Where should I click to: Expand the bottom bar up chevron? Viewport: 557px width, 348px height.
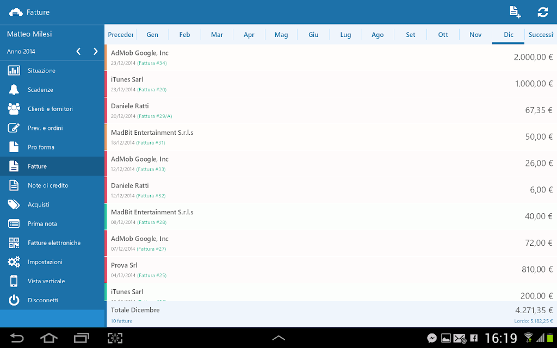(278, 338)
